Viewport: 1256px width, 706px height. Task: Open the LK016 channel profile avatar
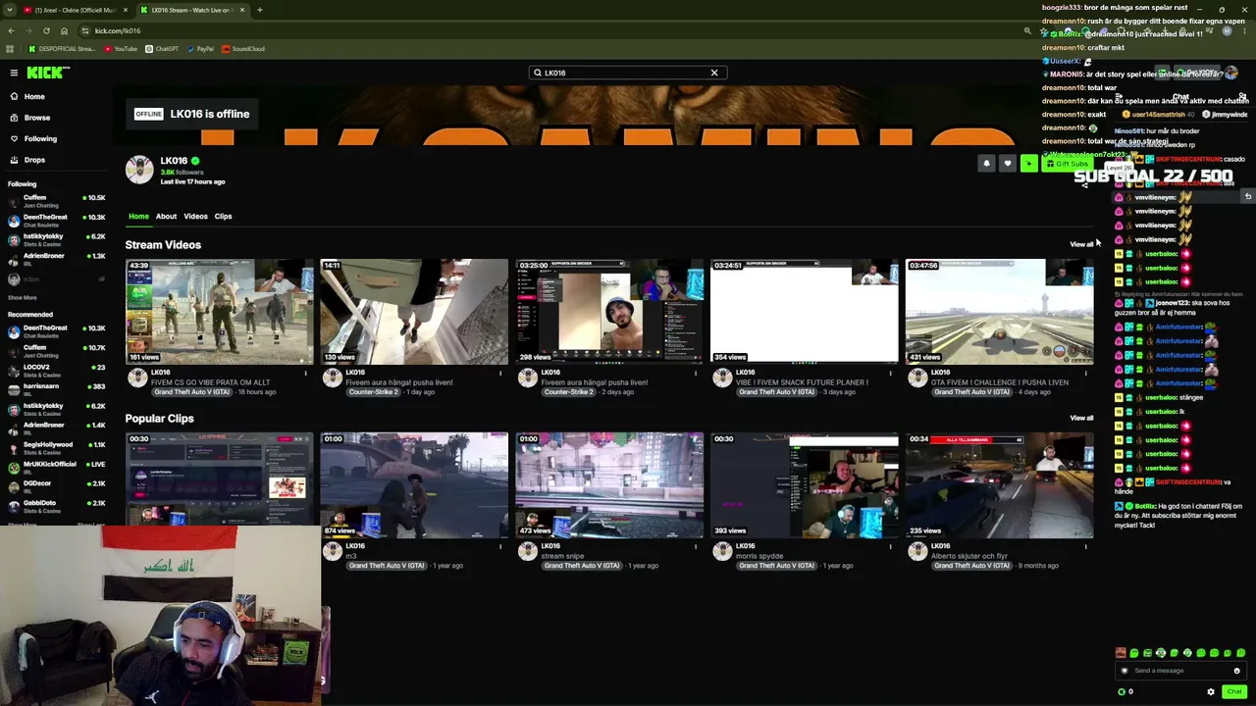tap(139, 170)
